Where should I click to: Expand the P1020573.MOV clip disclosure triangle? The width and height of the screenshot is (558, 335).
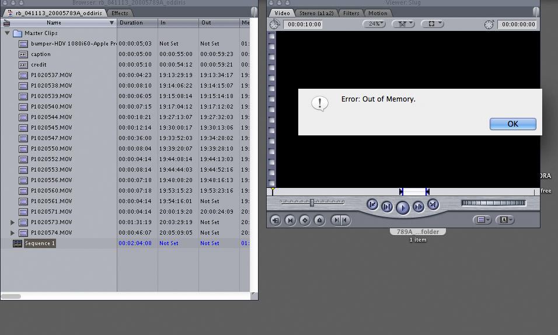tap(13, 222)
